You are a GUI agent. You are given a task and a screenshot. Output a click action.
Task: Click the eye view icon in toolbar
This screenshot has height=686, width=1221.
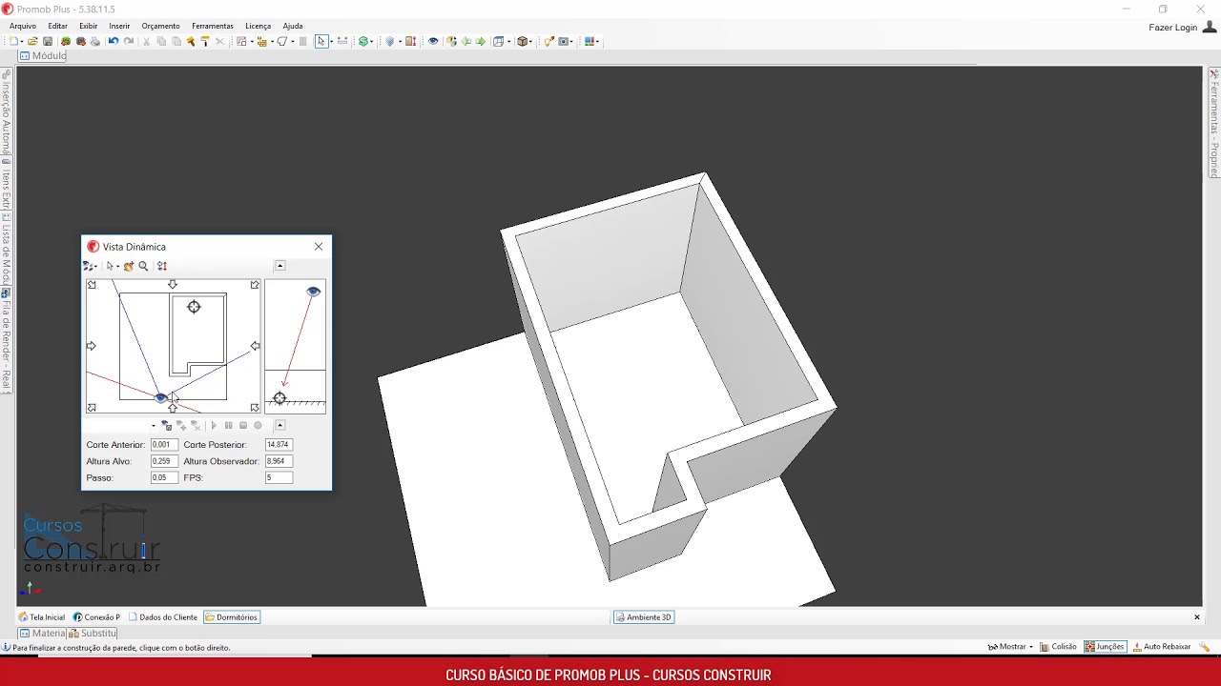click(x=433, y=41)
